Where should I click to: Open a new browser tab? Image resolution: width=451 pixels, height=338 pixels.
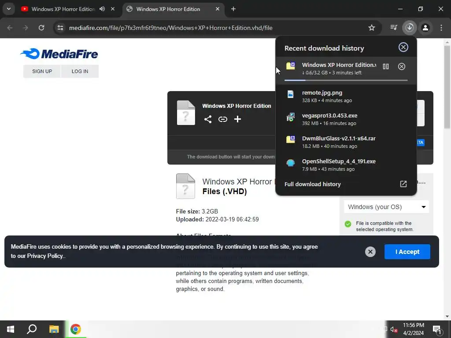tap(233, 9)
